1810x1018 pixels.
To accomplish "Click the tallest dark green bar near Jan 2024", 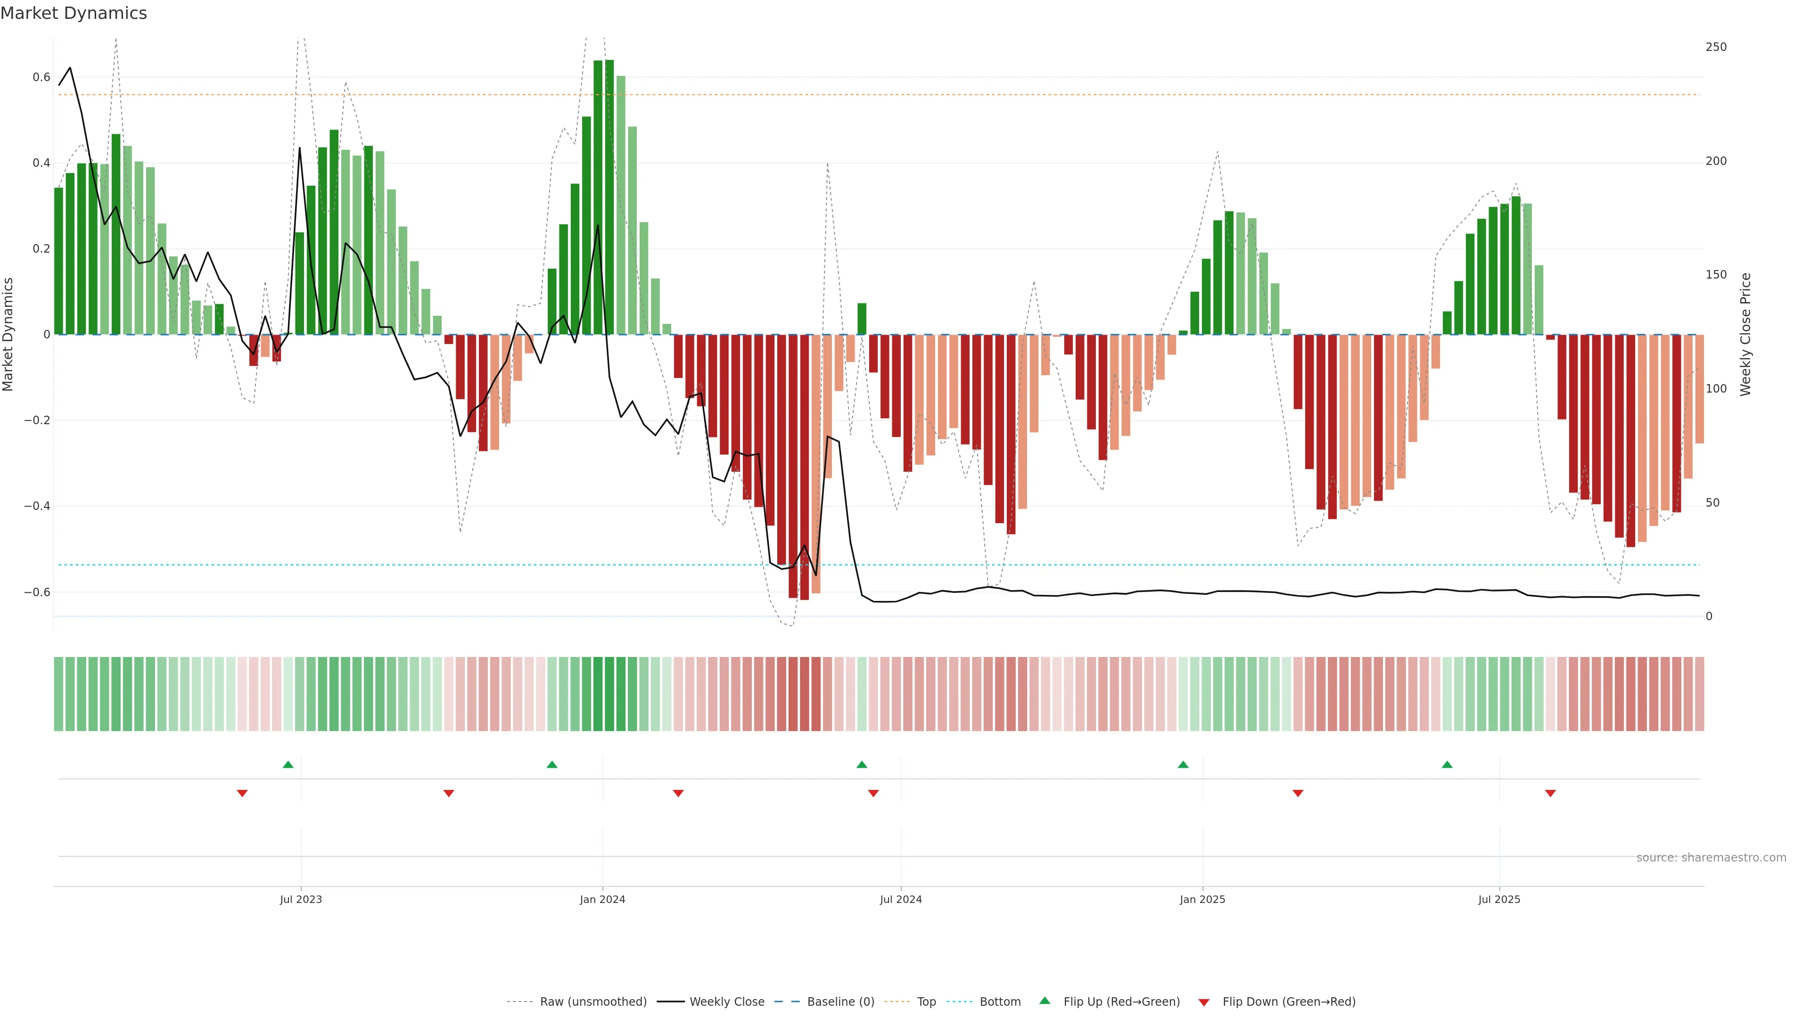I will (609, 197).
